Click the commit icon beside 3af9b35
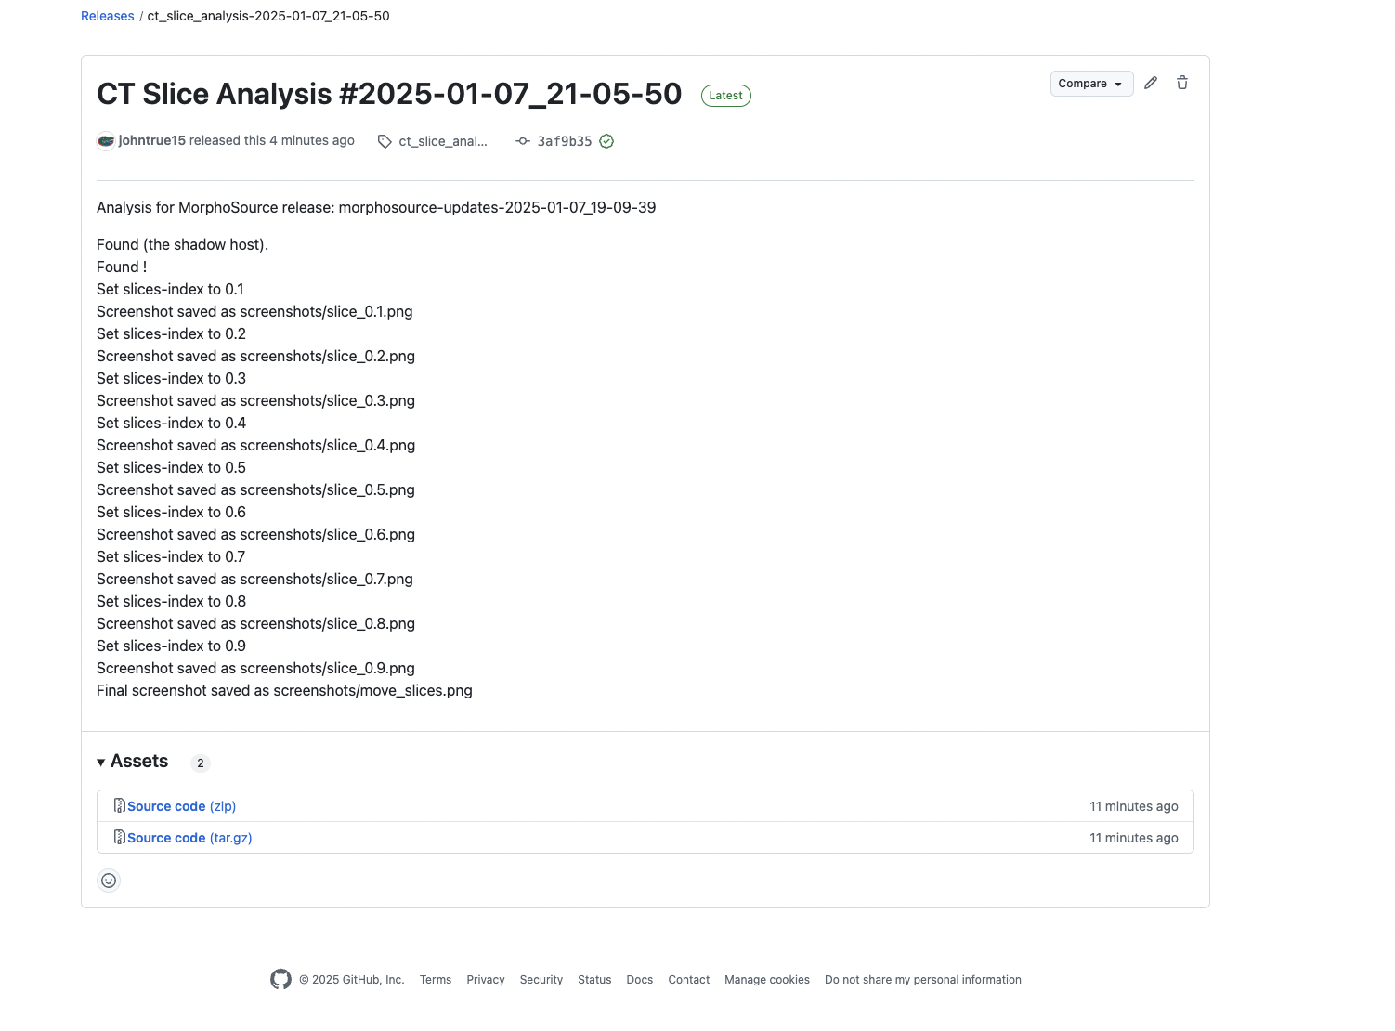Image resolution: width=1395 pixels, height=1031 pixels. pos(523,141)
